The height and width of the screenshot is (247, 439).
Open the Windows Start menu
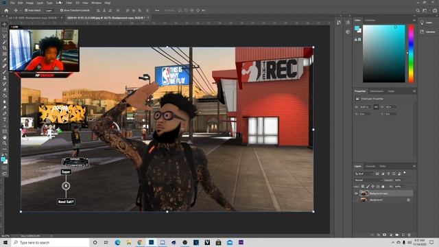coord(5,242)
